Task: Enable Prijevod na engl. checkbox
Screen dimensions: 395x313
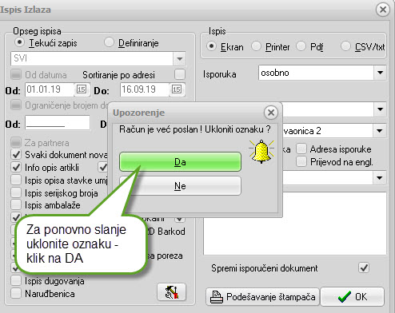Action: point(301,161)
